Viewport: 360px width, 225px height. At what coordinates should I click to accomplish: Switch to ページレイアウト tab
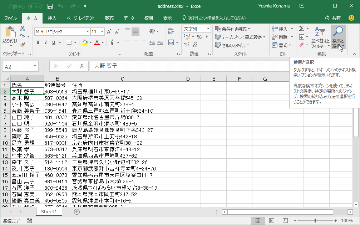80,18
